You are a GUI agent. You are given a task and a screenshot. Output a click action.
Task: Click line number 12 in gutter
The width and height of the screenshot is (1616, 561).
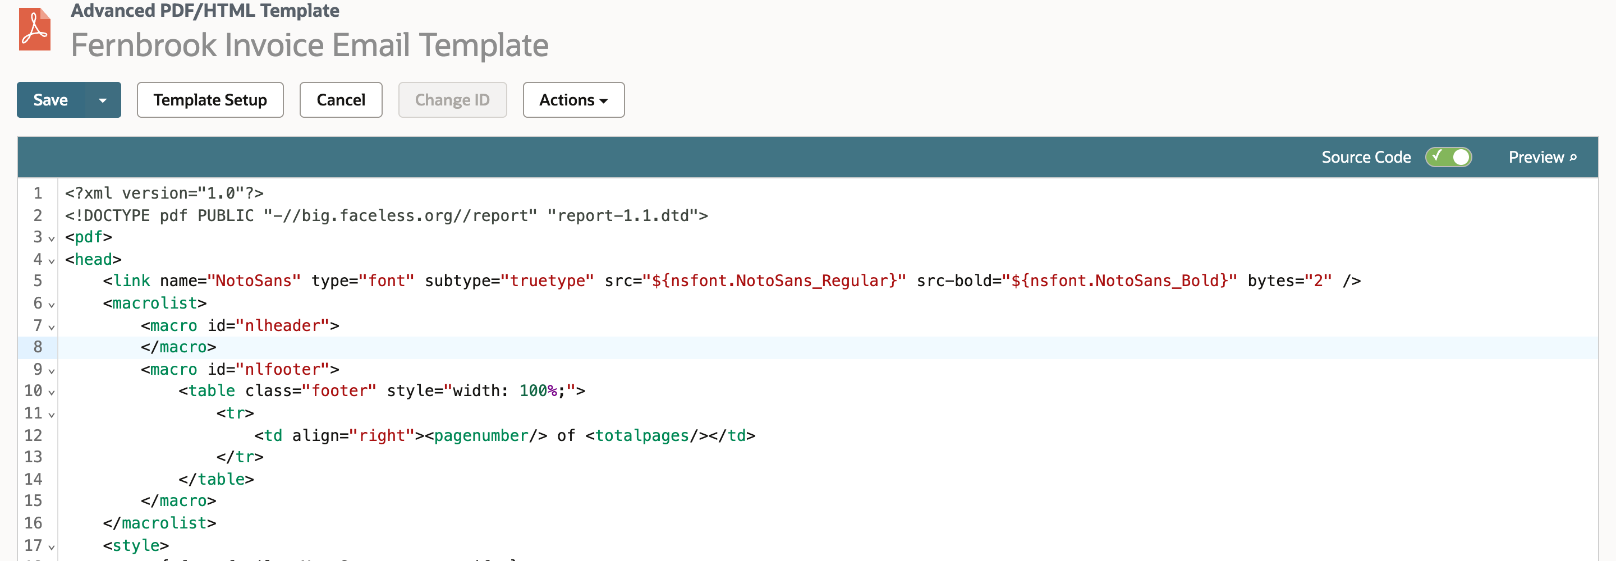(33, 435)
